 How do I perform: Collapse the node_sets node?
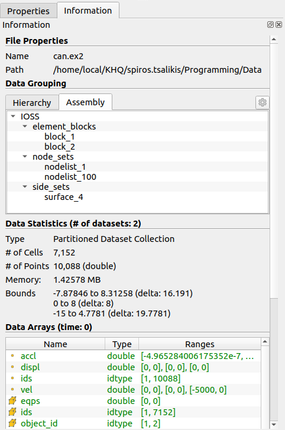click(x=25, y=157)
